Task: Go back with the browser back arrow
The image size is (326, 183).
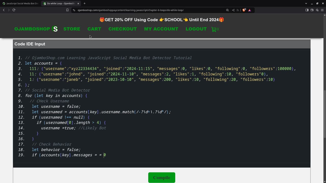Action: (x=4, y=10)
